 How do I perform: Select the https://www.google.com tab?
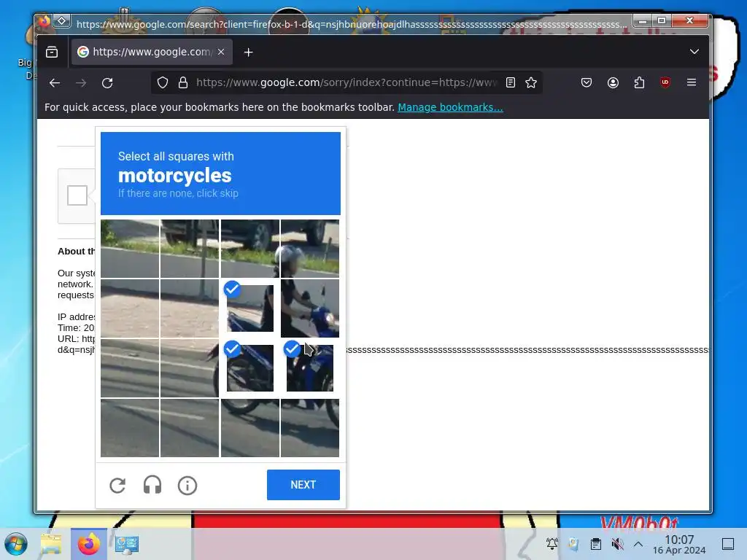pos(152,52)
